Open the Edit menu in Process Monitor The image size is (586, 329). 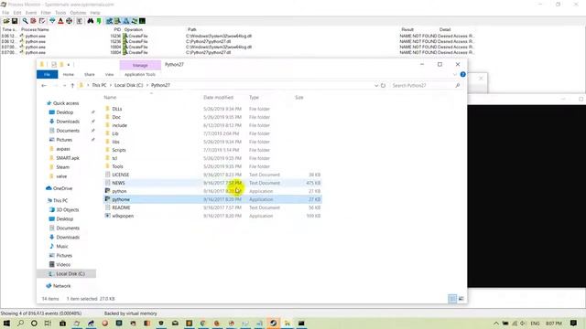click(17, 13)
